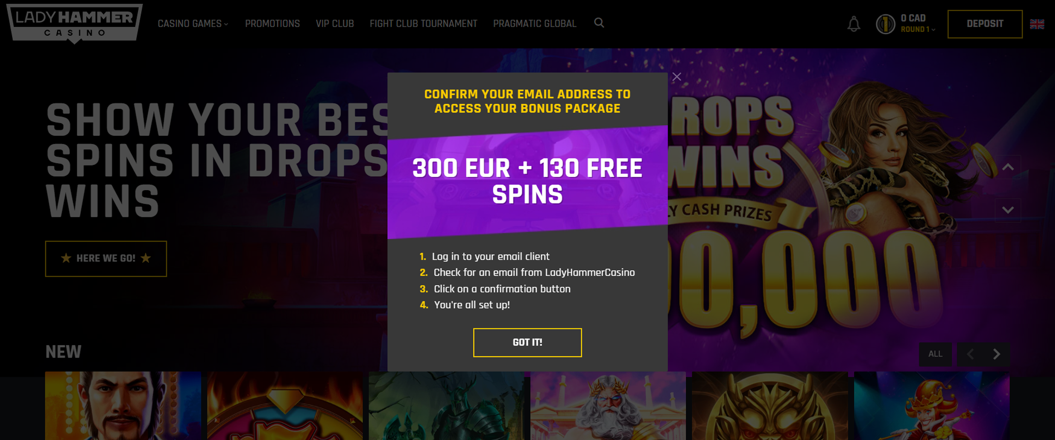Click the round level coin icon

coord(886,24)
